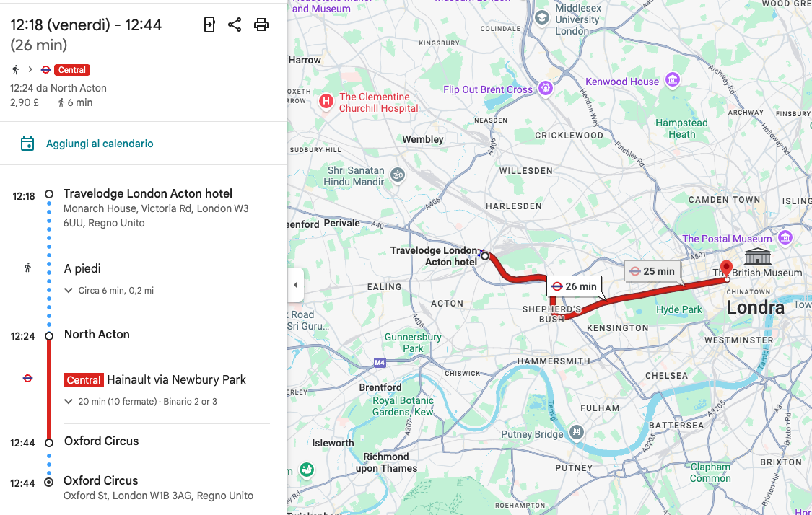Click Flip Out Brent Cross pin

pyautogui.click(x=545, y=88)
